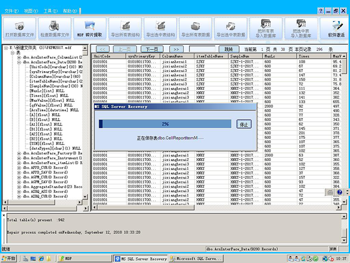
Task: Click Export All Table Data (导出所有表数据) icon
Action: pos(195,29)
